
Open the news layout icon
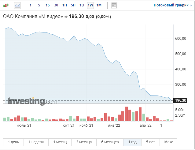pyautogui.click(x=114, y=6)
